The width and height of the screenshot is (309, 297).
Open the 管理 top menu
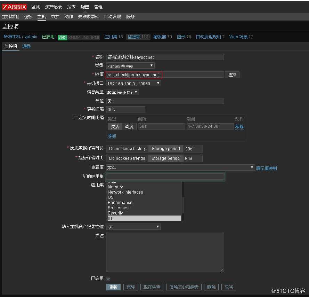click(98, 7)
